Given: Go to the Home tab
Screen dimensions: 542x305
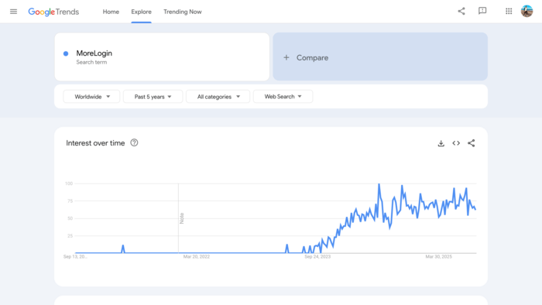Looking at the screenshot, I should point(111,12).
